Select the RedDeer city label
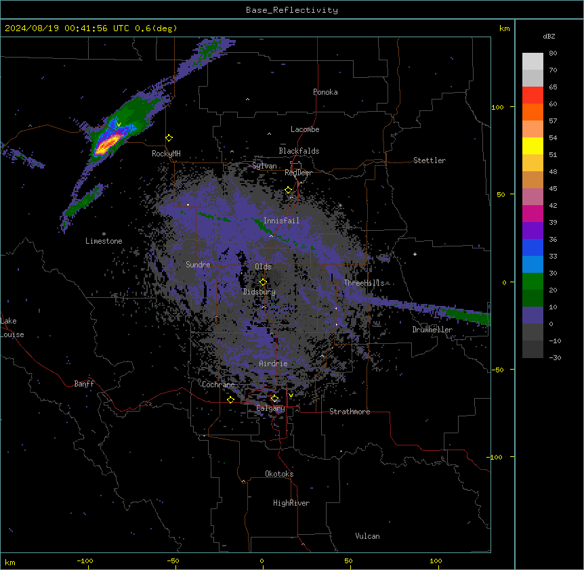Viewport: 584px width, 570px height. tap(298, 173)
